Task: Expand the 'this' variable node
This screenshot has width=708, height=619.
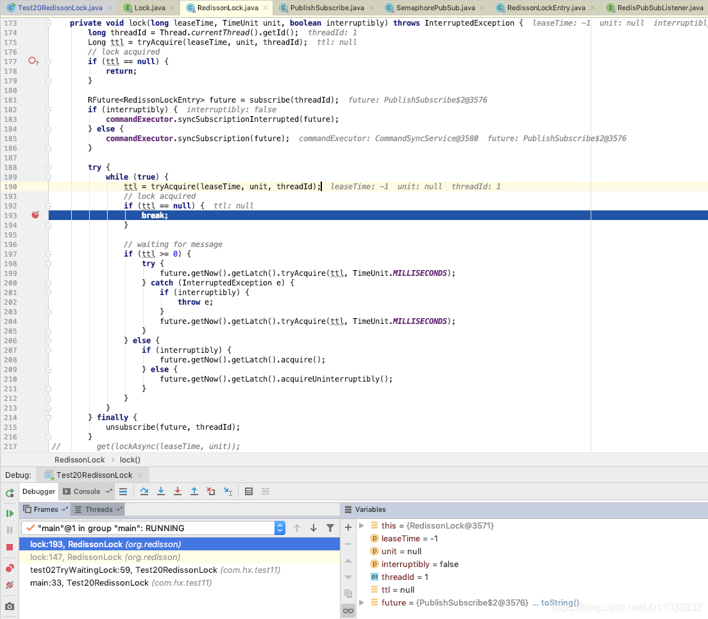Action: pyautogui.click(x=361, y=525)
